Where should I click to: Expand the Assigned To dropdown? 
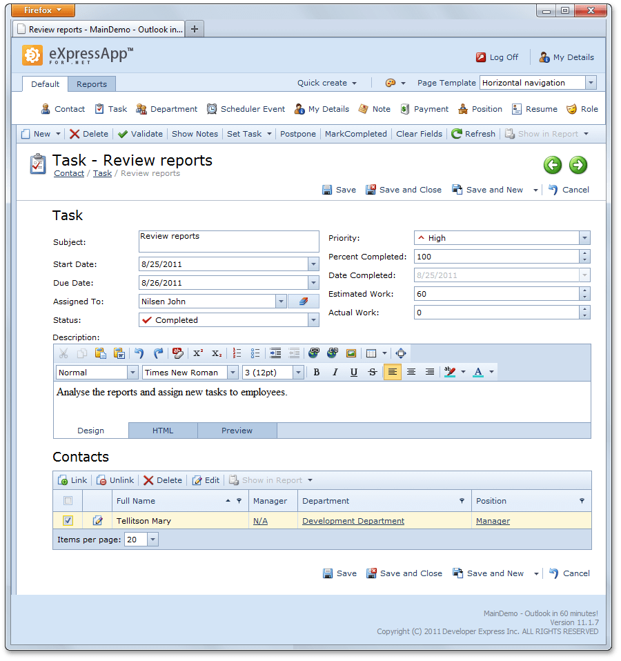(282, 302)
